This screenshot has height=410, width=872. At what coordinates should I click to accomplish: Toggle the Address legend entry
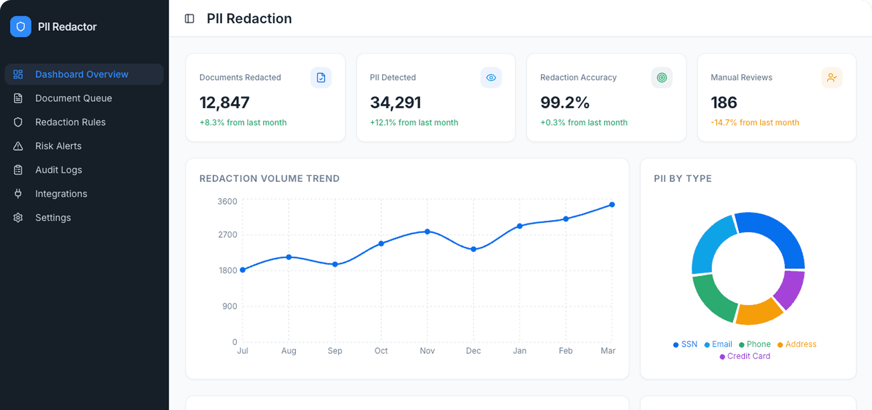(x=797, y=344)
